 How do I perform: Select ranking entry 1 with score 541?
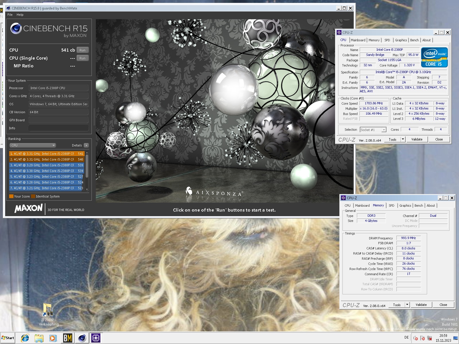pyautogui.click(x=47, y=154)
